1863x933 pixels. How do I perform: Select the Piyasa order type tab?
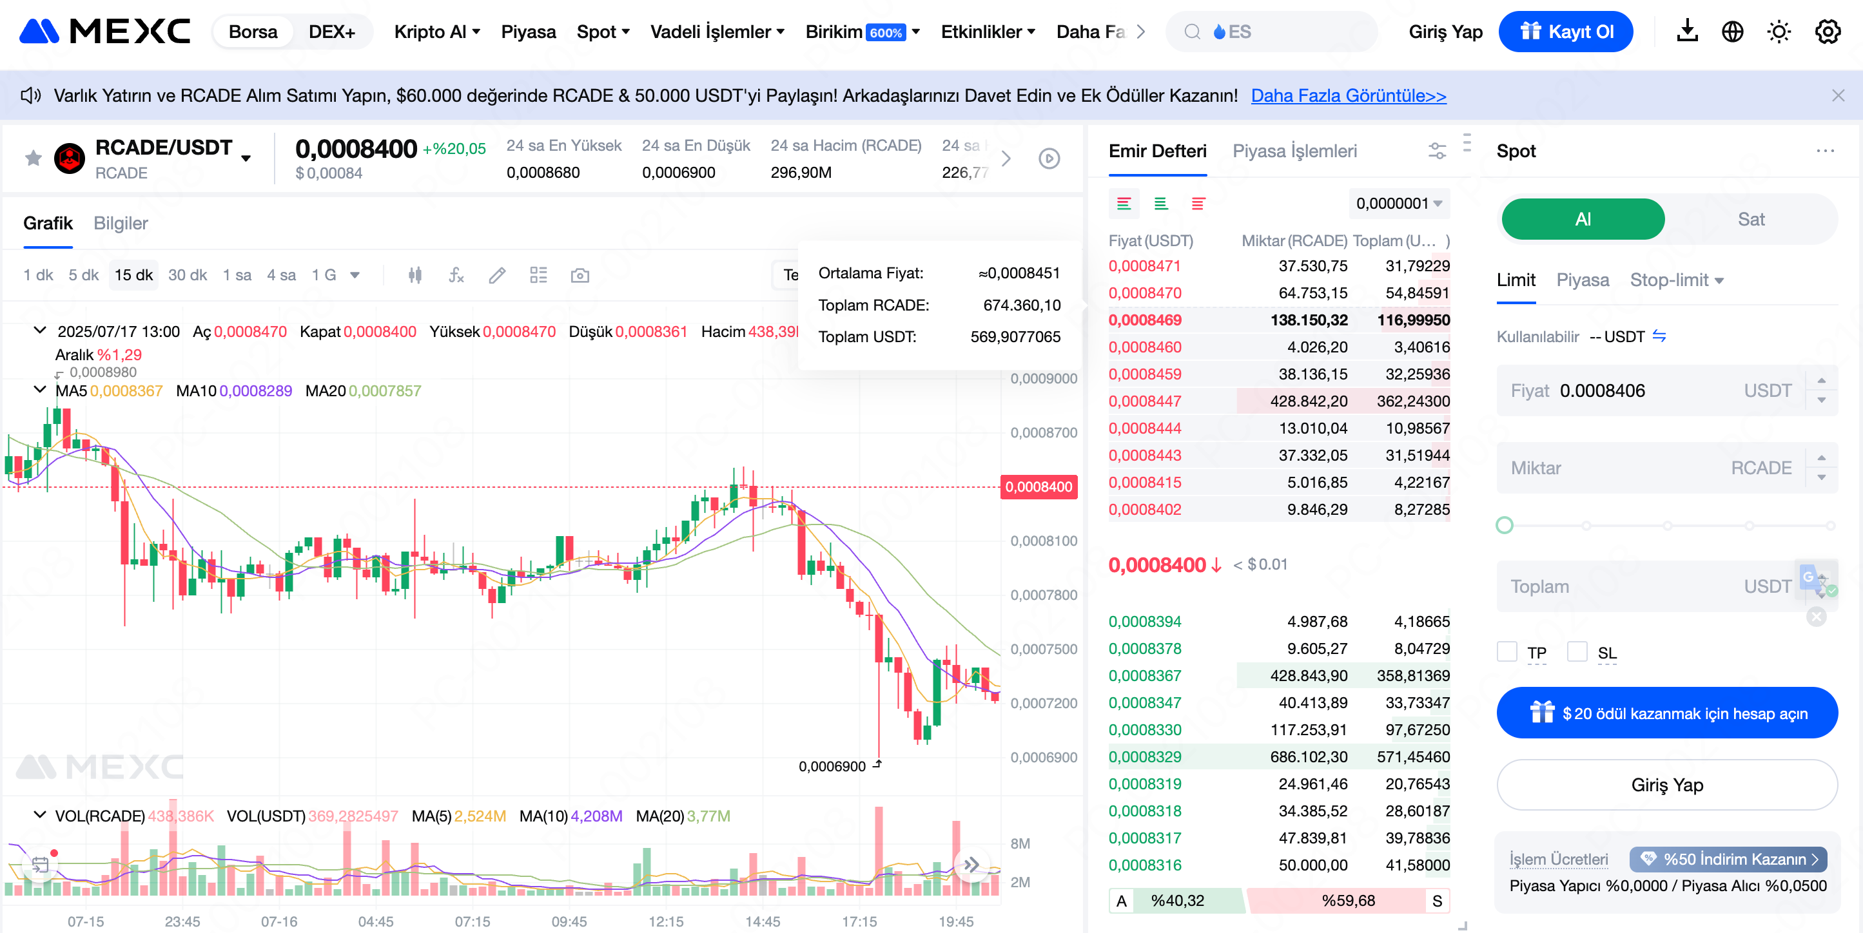click(1583, 280)
